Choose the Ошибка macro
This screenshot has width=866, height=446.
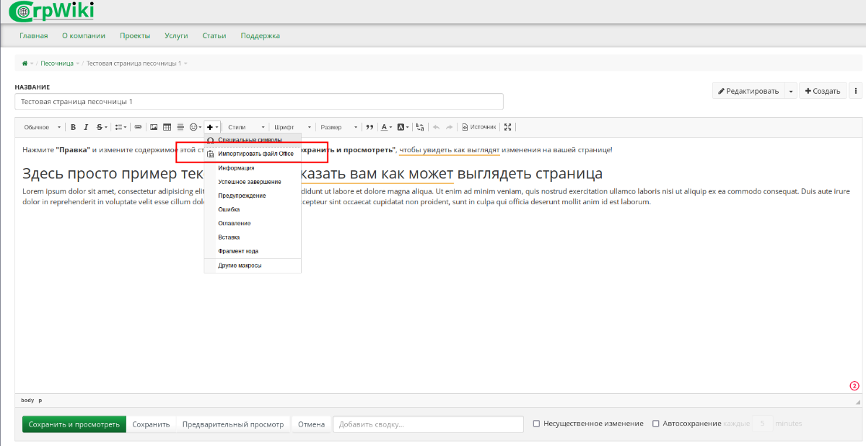(x=253, y=209)
